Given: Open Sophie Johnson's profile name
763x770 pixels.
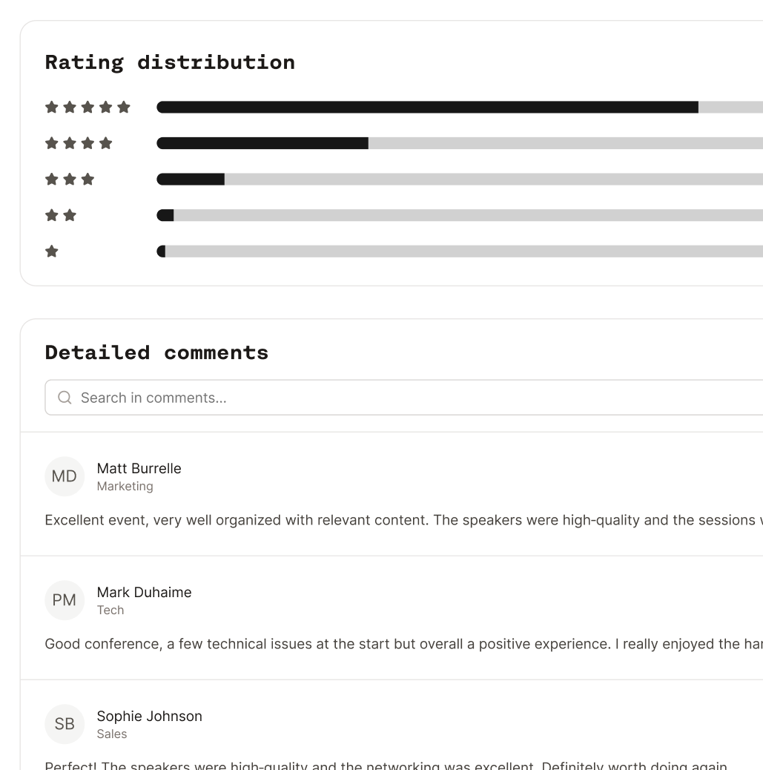Looking at the screenshot, I should click(x=149, y=716).
